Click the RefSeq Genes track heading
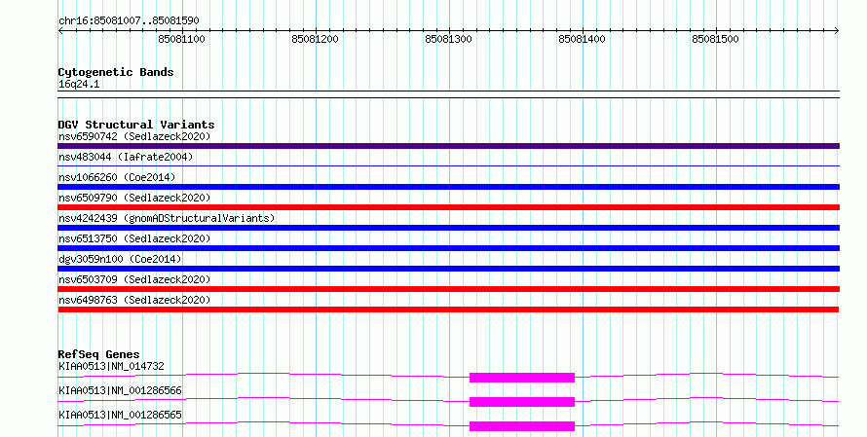867x437 pixels. click(98, 354)
